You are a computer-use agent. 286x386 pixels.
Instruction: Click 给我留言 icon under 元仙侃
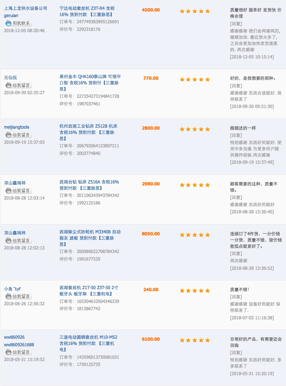pyautogui.click(x=18, y=85)
